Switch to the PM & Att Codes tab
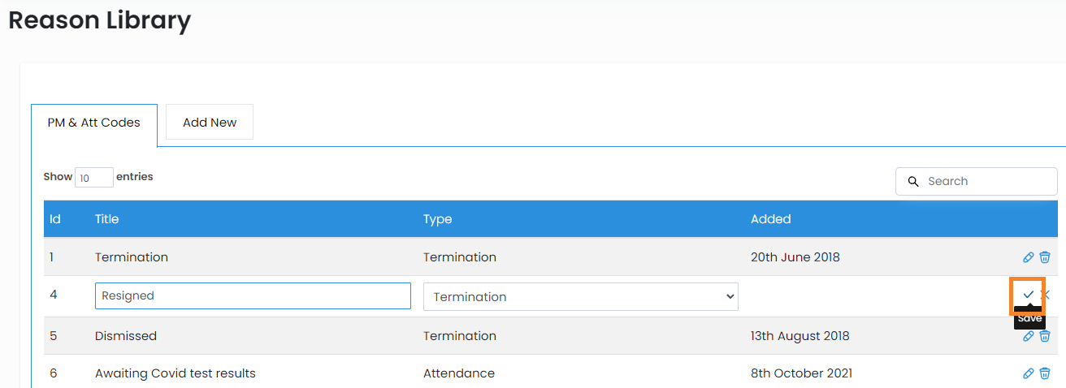The image size is (1066, 388). [94, 123]
